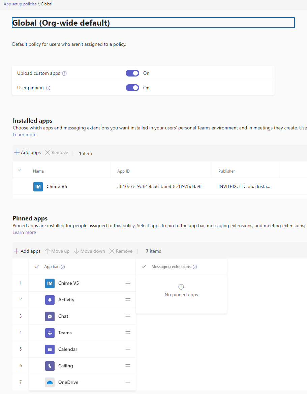Select the Chime V5 installed app name

57,186
